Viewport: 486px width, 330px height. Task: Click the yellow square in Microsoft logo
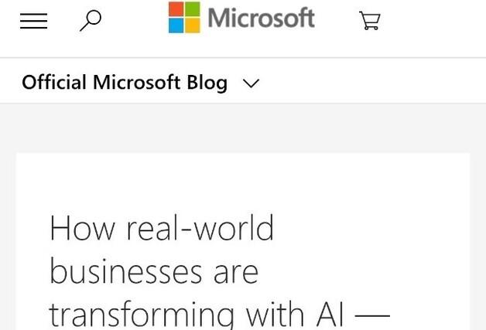tap(193, 26)
